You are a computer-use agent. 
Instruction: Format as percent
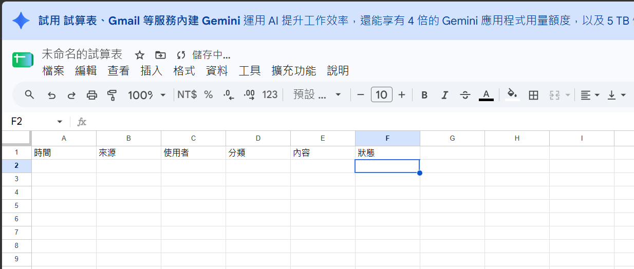(x=209, y=95)
